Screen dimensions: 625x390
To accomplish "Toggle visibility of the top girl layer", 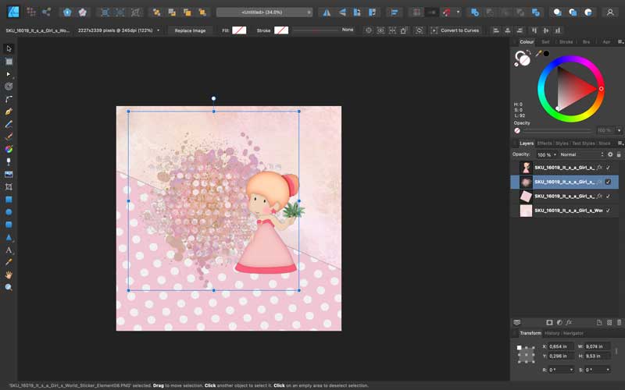I will pyautogui.click(x=608, y=168).
